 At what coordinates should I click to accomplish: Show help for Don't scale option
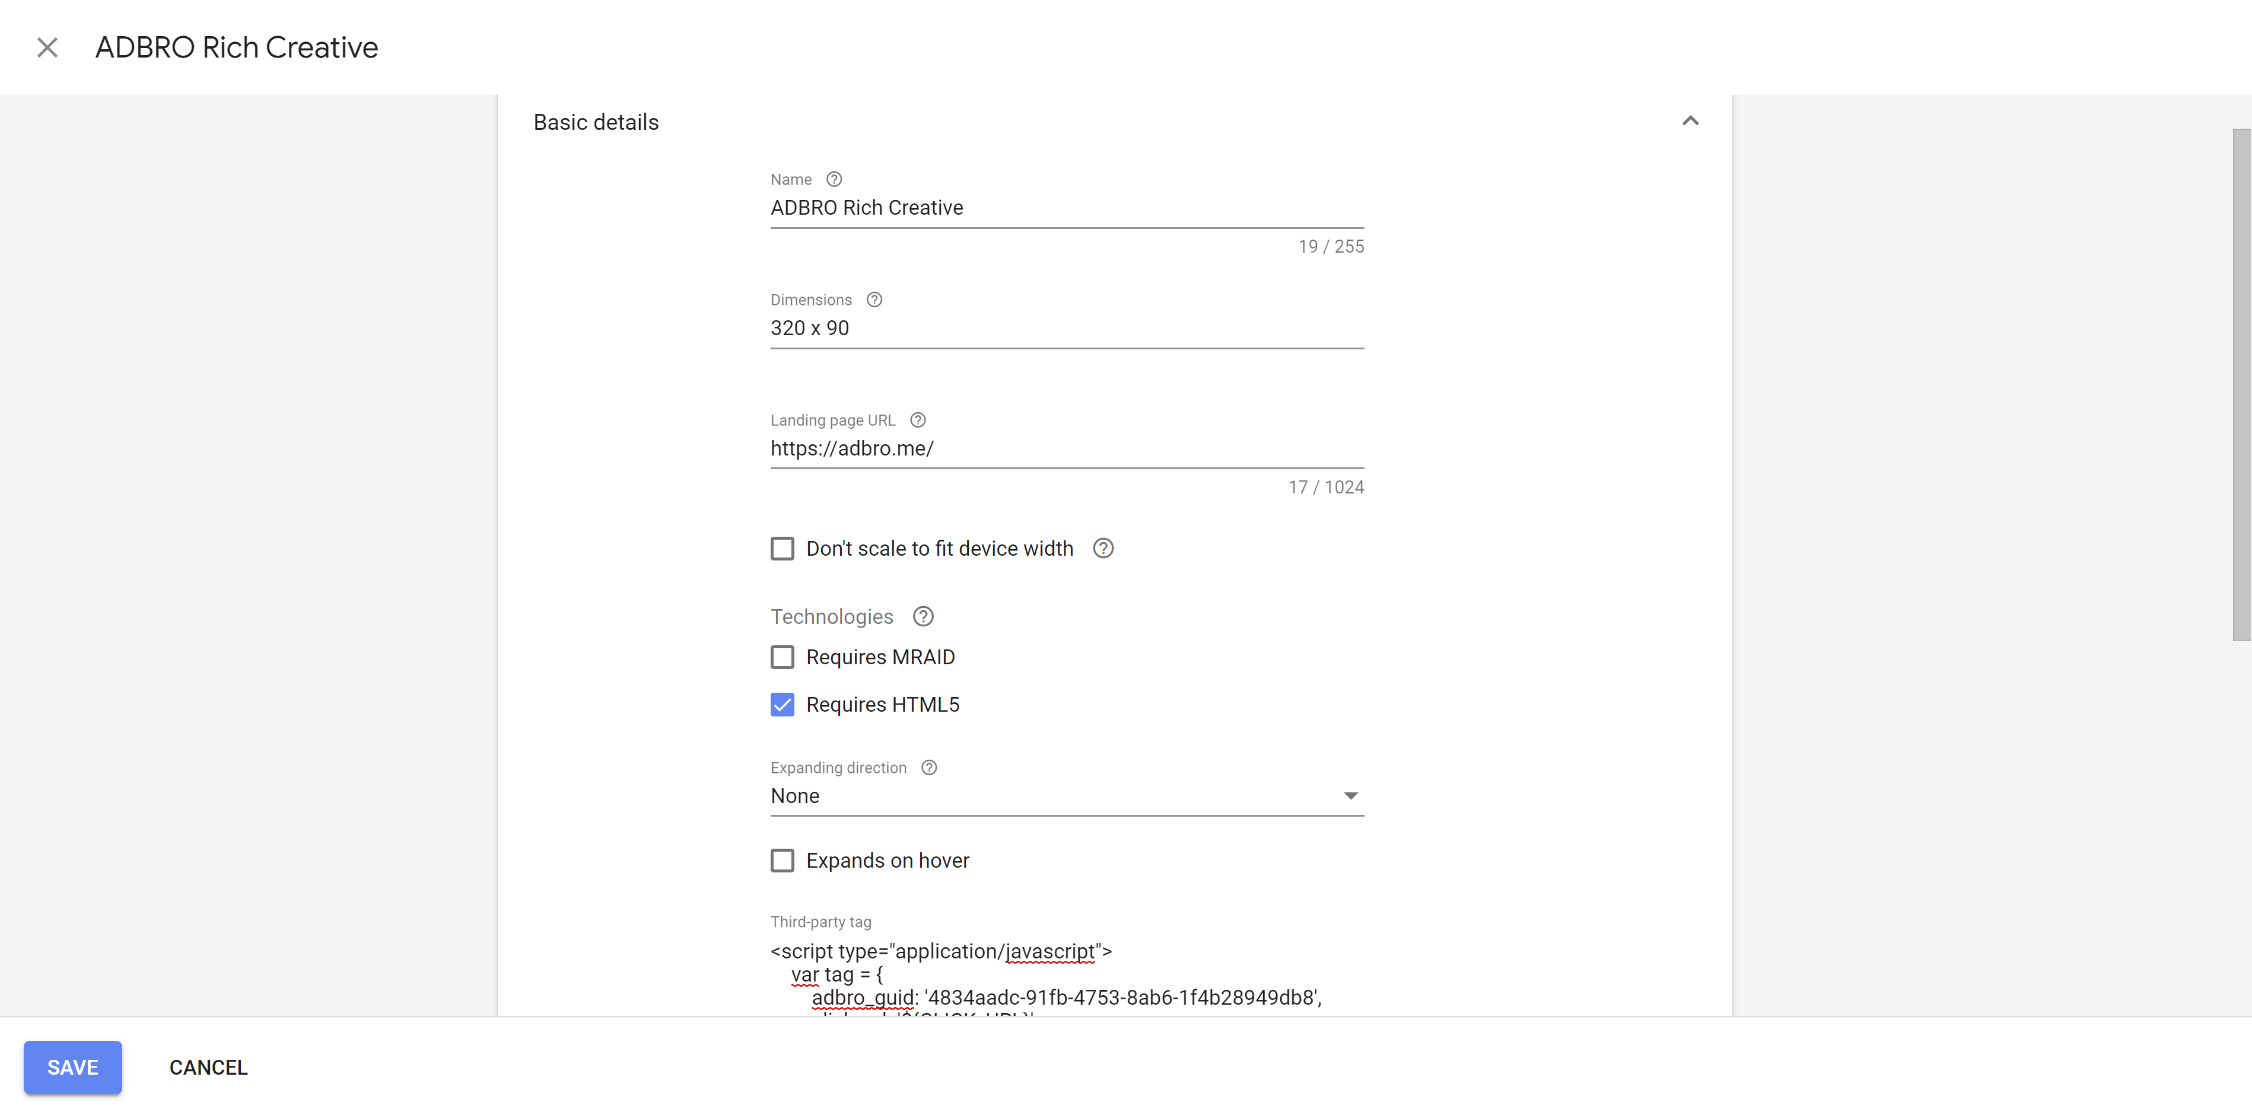1103,548
